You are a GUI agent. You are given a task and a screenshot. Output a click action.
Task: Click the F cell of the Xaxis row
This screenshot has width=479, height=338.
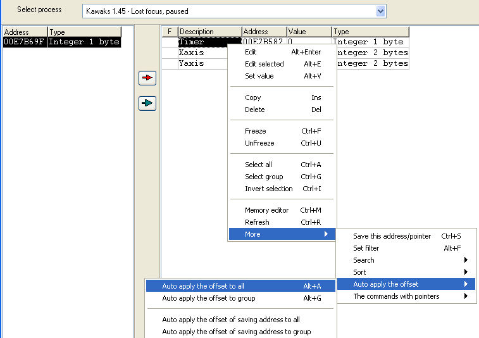[170, 53]
